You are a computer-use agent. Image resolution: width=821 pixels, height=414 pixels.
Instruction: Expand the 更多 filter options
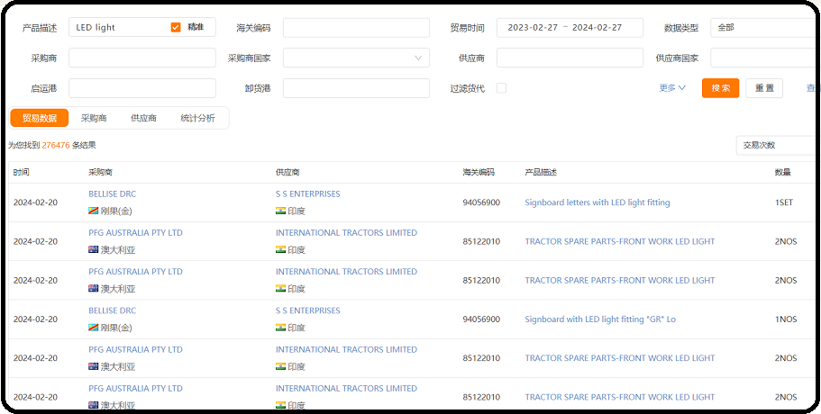[x=672, y=88]
